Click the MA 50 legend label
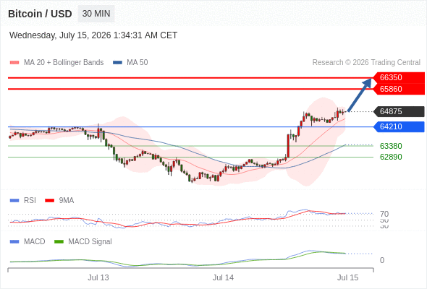 (x=138, y=63)
